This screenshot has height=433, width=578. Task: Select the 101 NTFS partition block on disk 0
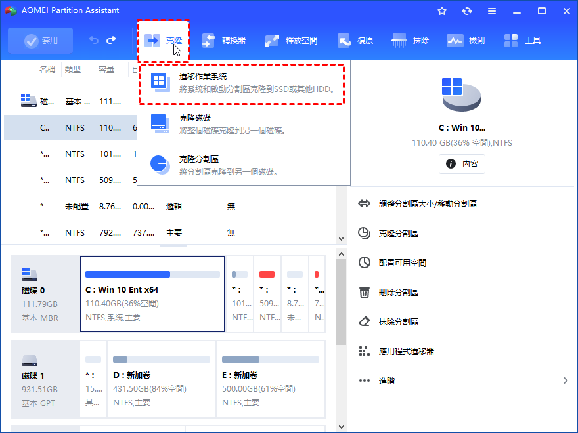(x=240, y=294)
